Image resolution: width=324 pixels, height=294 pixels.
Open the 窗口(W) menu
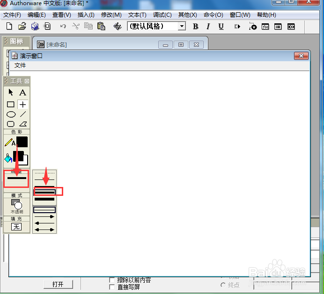click(240, 15)
